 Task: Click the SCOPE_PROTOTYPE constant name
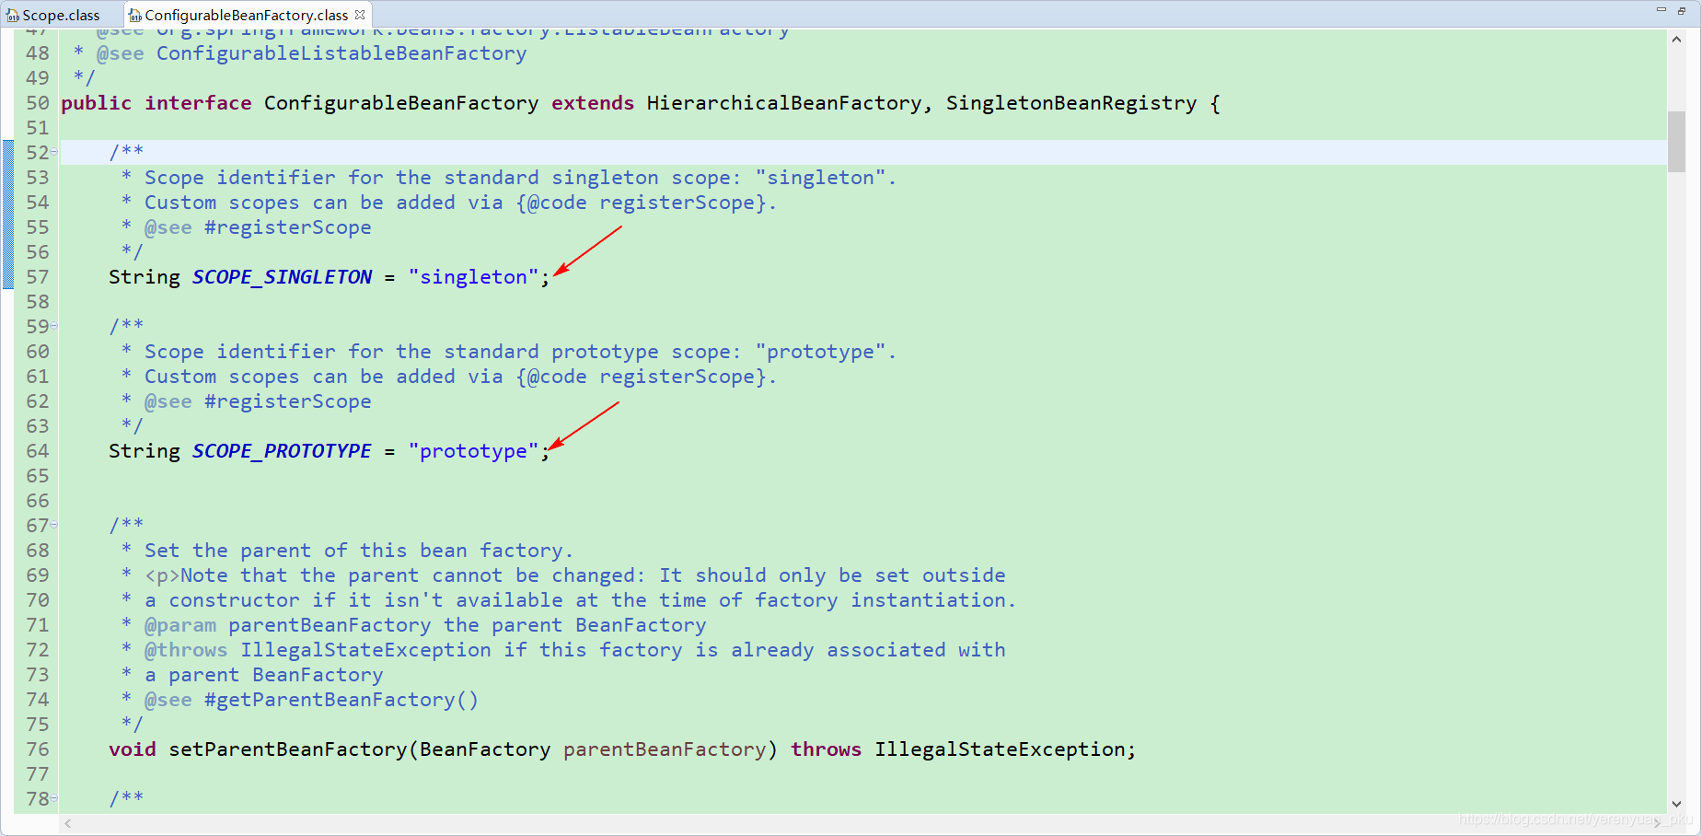click(x=282, y=451)
